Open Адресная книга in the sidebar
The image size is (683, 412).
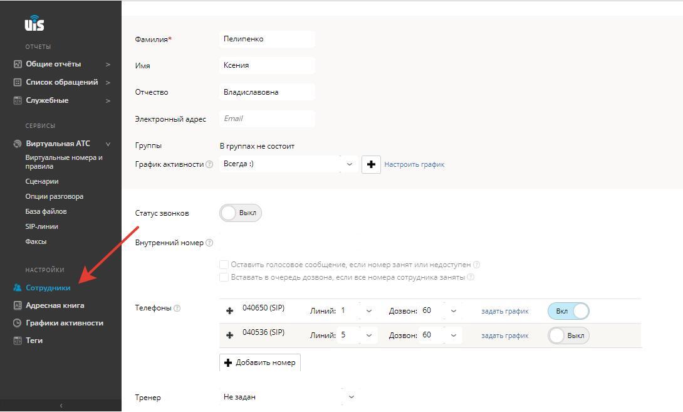[x=55, y=305]
